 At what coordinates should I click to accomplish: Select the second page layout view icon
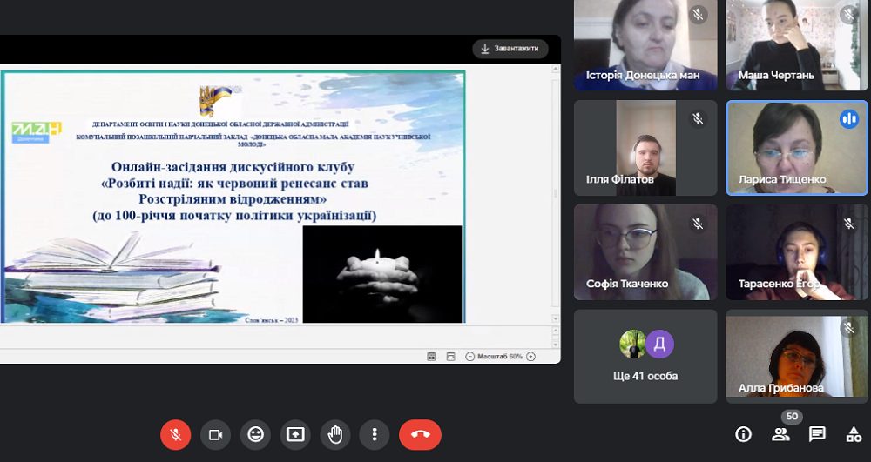point(451,357)
